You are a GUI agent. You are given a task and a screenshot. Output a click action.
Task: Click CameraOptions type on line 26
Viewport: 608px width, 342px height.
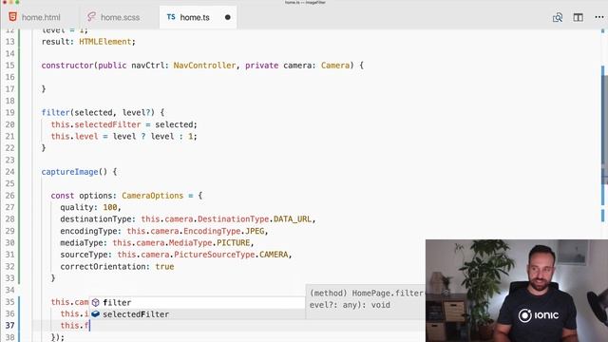pyautogui.click(x=152, y=196)
